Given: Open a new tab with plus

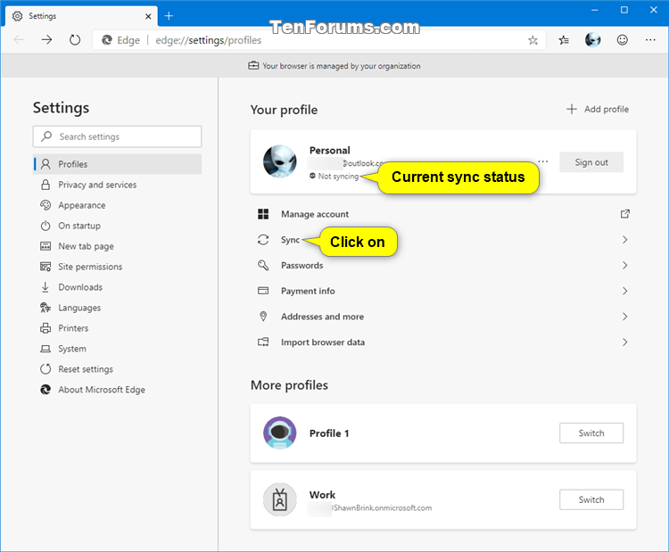Looking at the screenshot, I should [x=169, y=16].
